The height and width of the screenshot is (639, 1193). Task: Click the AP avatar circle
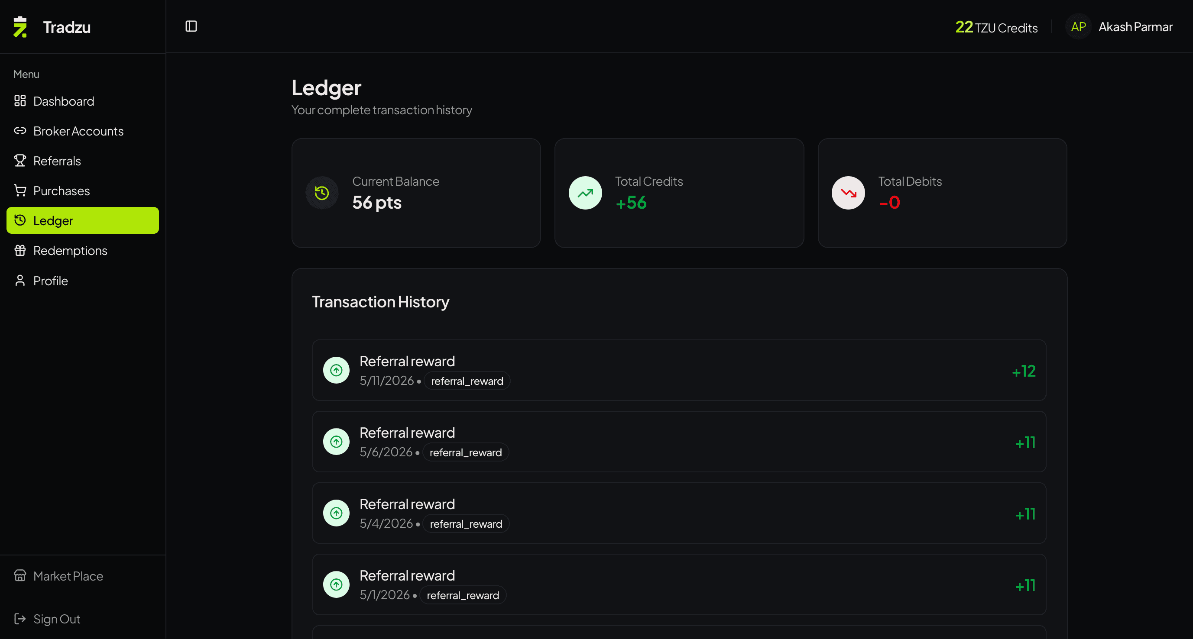coord(1078,27)
